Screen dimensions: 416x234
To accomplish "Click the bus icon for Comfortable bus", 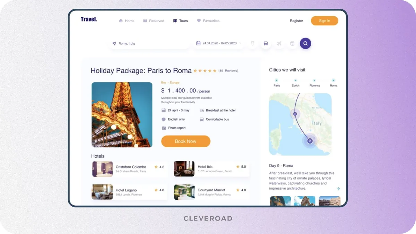I will click(202, 119).
